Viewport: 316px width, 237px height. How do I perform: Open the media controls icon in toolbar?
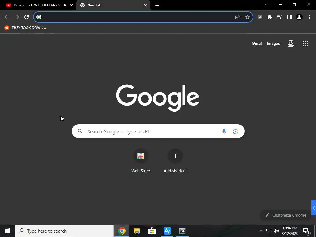[280, 17]
